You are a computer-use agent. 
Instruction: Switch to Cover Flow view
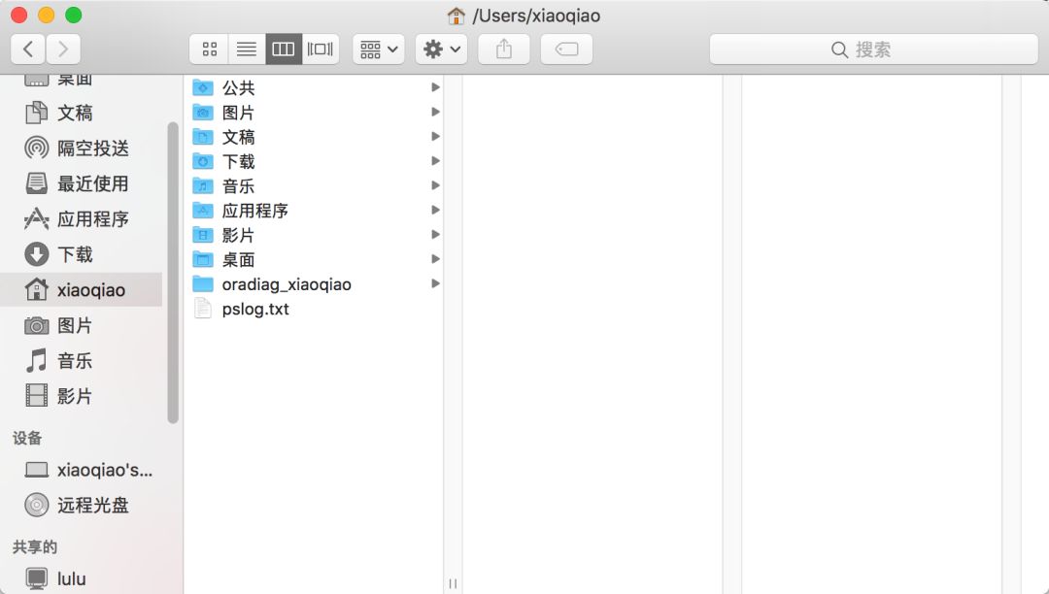321,49
